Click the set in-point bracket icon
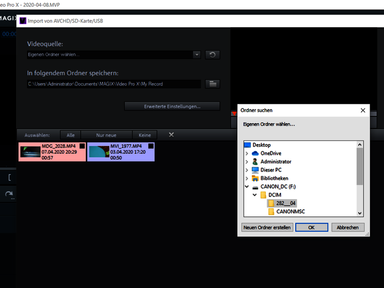 point(10,177)
